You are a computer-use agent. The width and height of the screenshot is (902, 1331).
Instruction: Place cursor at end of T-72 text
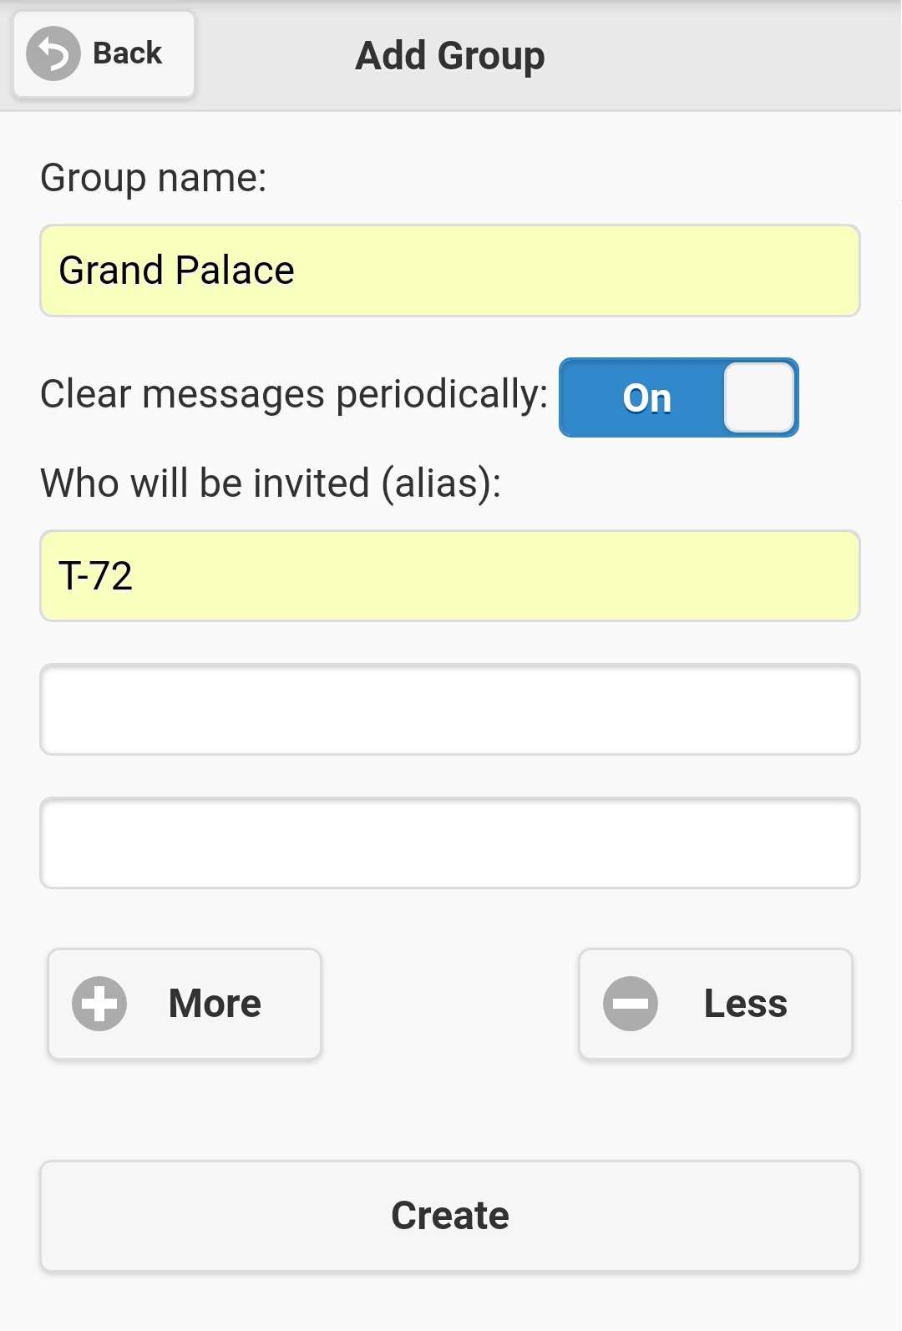coord(135,577)
